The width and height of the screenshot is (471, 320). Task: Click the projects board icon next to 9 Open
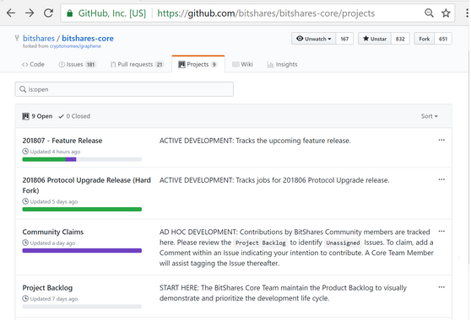(25, 116)
